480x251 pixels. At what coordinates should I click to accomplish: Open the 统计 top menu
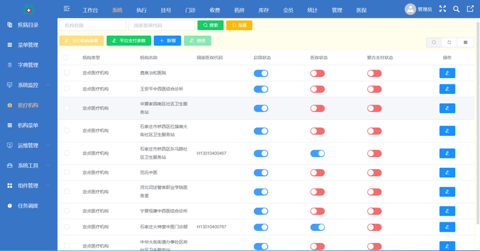313,11
